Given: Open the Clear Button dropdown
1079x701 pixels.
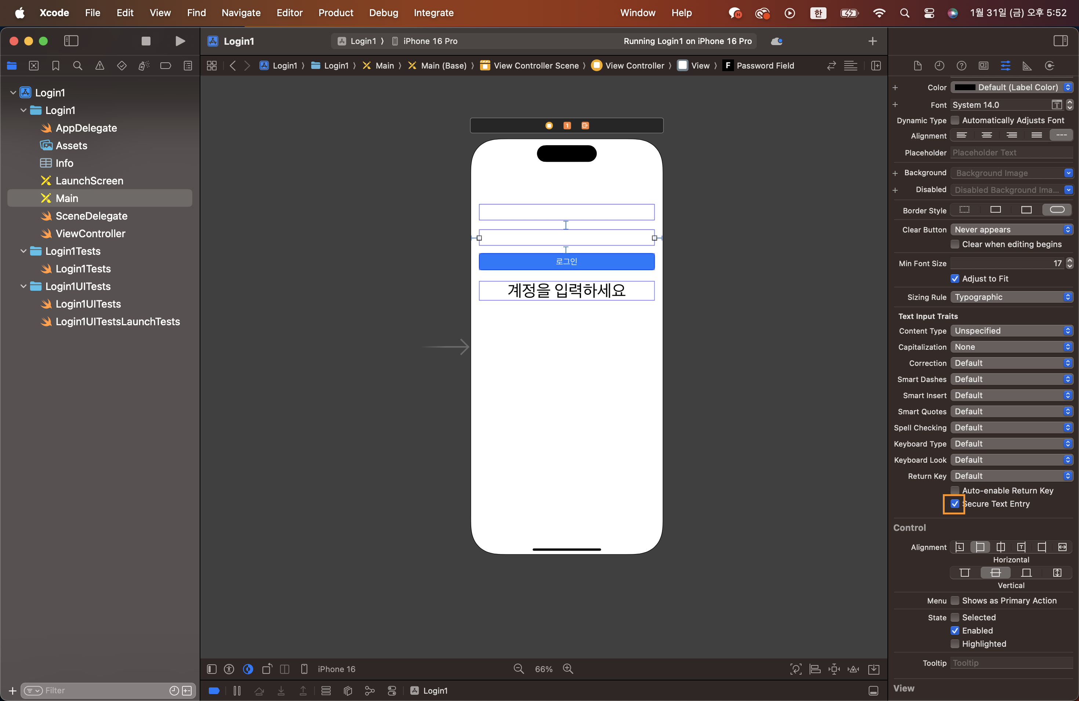Looking at the screenshot, I should tap(1011, 230).
